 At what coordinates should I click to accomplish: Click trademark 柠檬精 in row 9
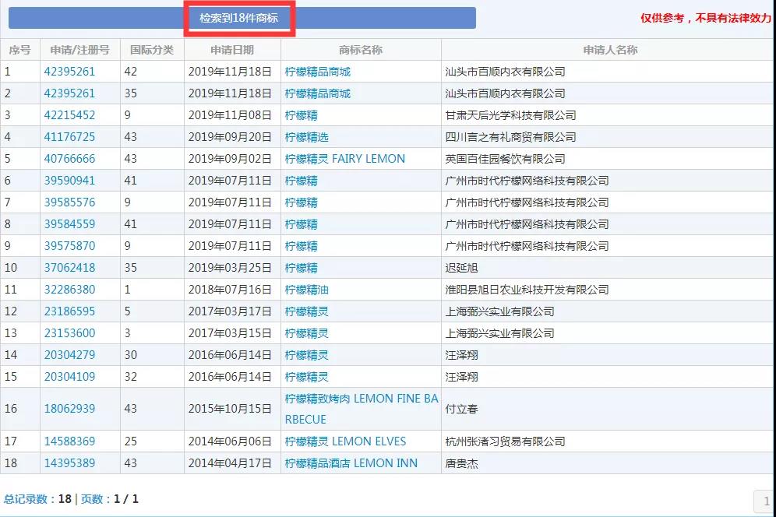point(301,246)
